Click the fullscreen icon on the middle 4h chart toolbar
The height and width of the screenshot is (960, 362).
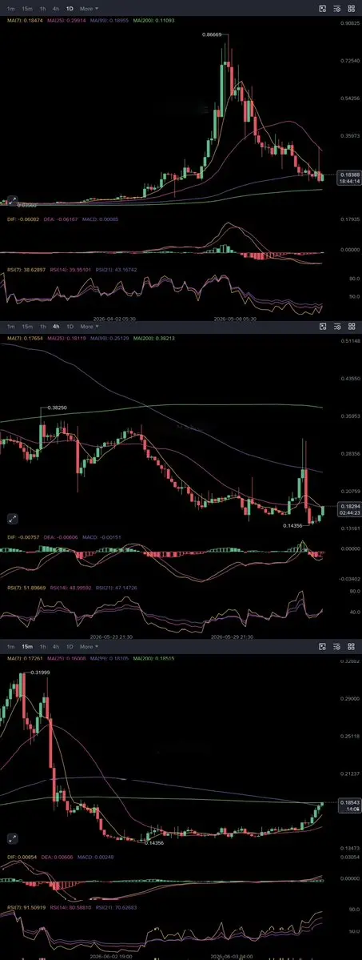point(324,327)
